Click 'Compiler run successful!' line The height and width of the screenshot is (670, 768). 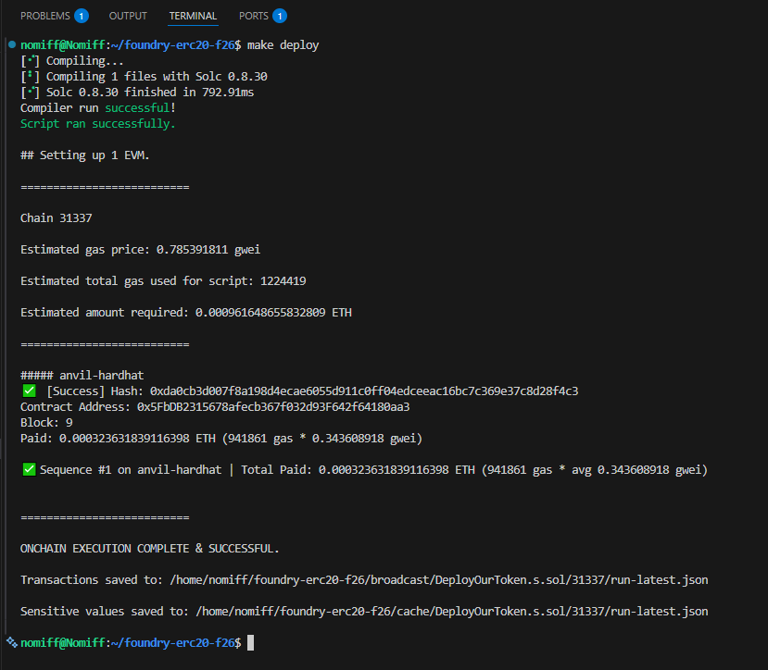(98, 107)
